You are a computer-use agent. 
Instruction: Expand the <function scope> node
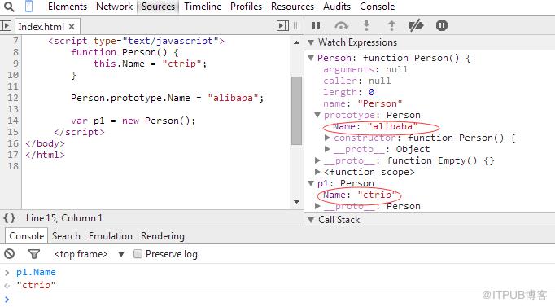[x=317, y=172]
